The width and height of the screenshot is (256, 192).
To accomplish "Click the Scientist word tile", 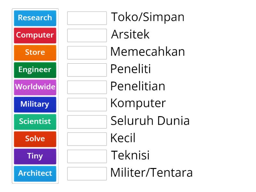I will [x=35, y=122].
